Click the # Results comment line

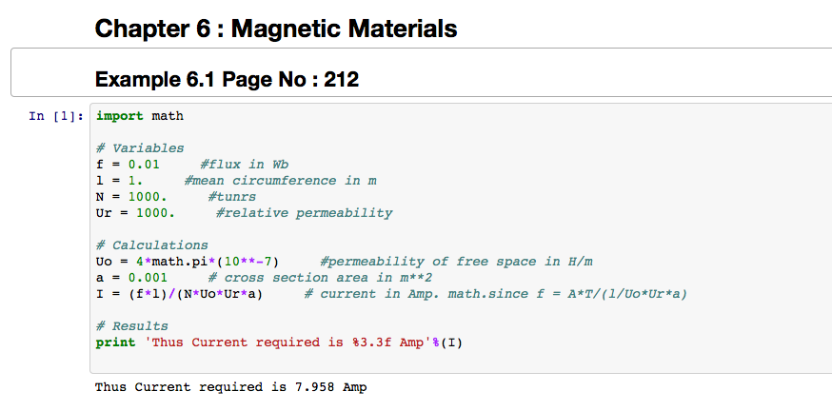135,326
